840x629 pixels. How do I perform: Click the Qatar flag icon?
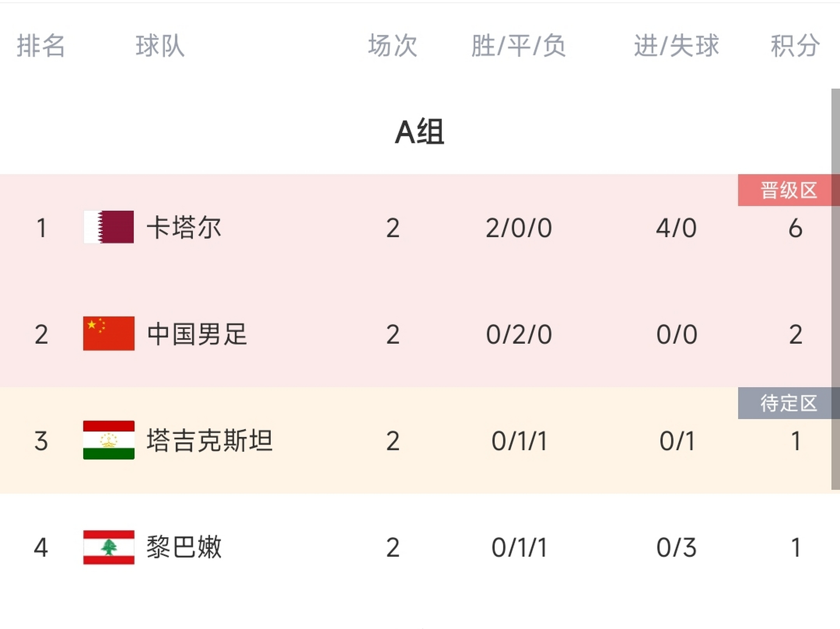click(x=109, y=227)
